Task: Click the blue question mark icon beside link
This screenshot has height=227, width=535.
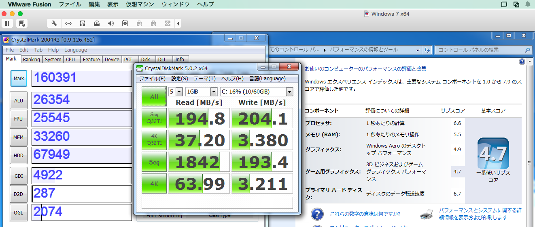Action: 317,214
